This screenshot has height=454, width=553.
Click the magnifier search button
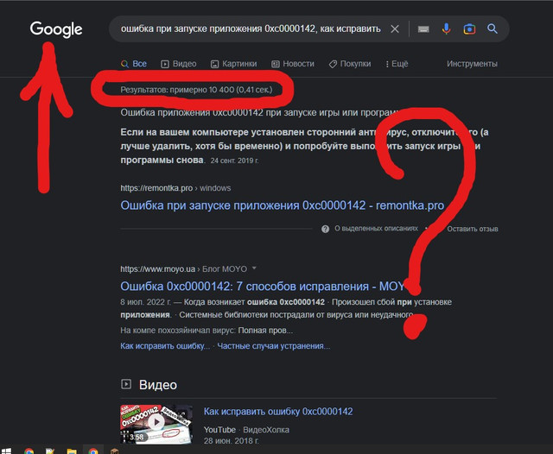tap(493, 29)
